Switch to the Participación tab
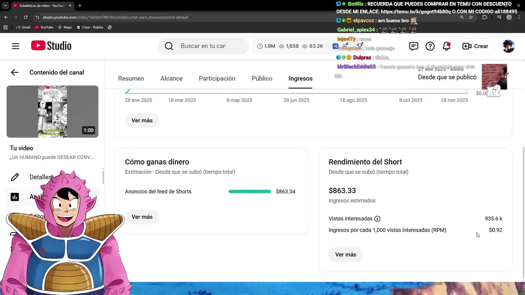The height and width of the screenshot is (295, 525). (x=217, y=79)
